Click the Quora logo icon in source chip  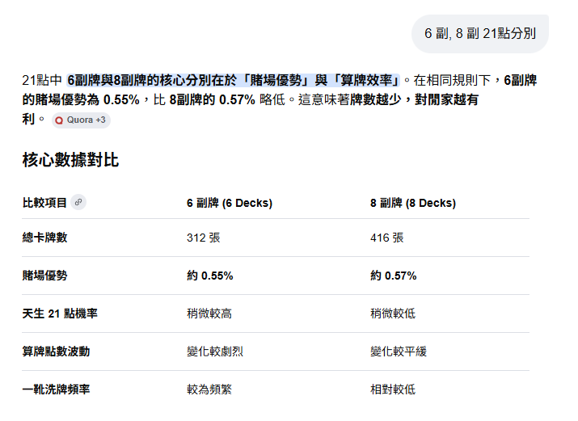59,120
